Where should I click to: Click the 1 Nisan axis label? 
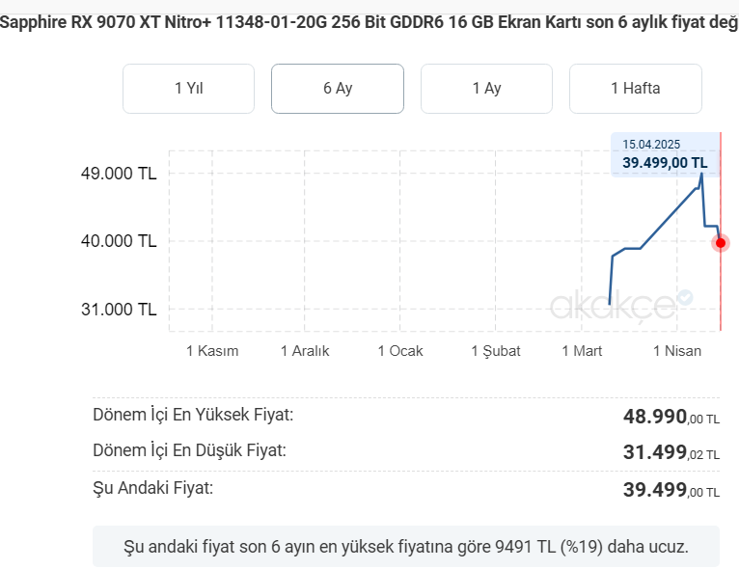coord(677,351)
